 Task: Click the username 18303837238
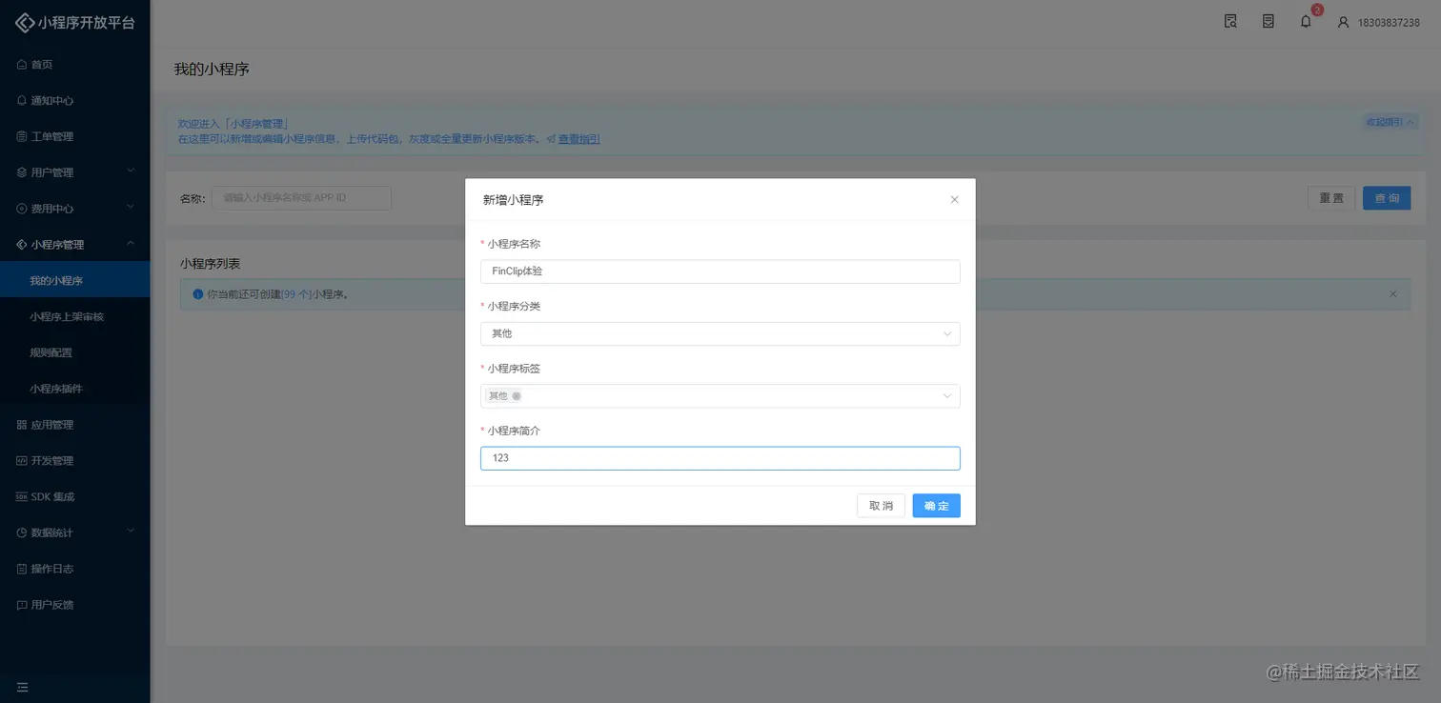point(1389,23)
